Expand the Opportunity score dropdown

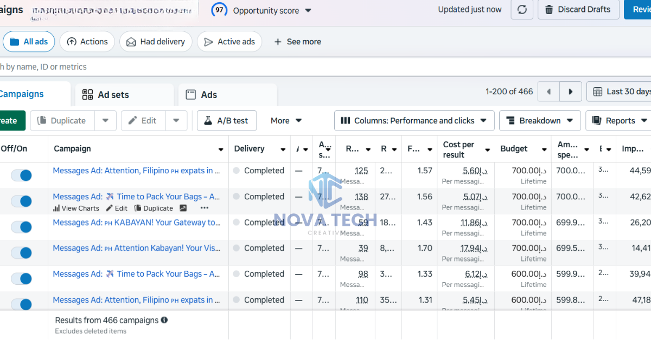pos(308,10)
